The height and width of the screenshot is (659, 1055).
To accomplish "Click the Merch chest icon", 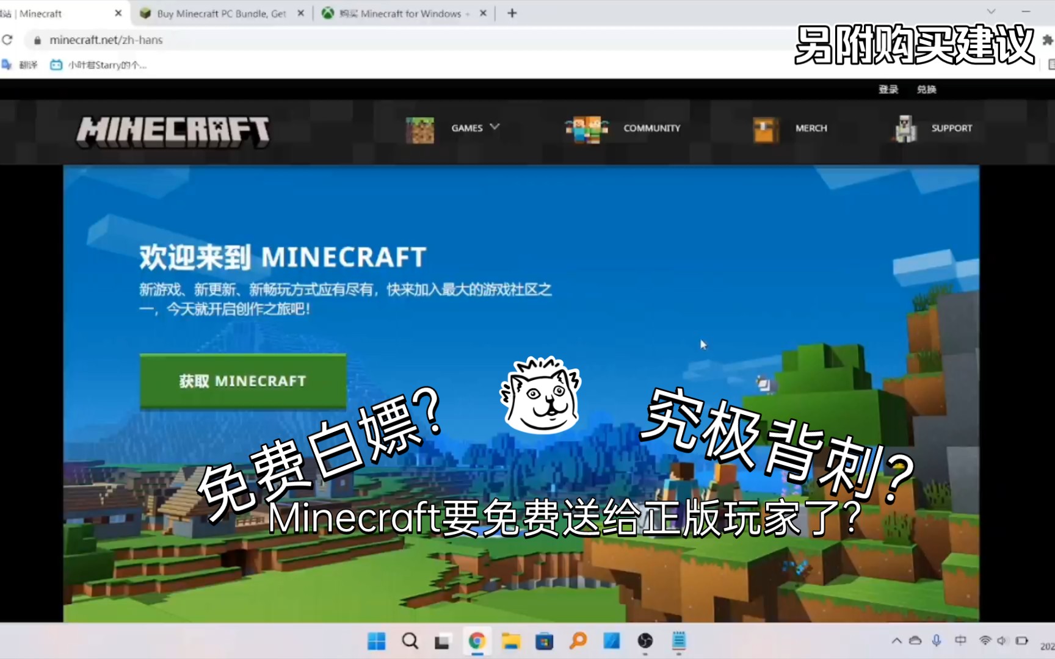I will point(766,130).
